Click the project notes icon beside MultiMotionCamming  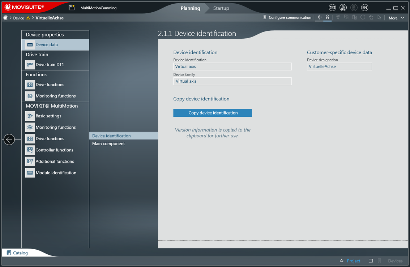pos(72,8)
